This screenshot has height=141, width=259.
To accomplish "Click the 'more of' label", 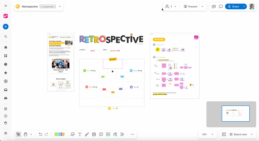I will [x=114, y=108].
